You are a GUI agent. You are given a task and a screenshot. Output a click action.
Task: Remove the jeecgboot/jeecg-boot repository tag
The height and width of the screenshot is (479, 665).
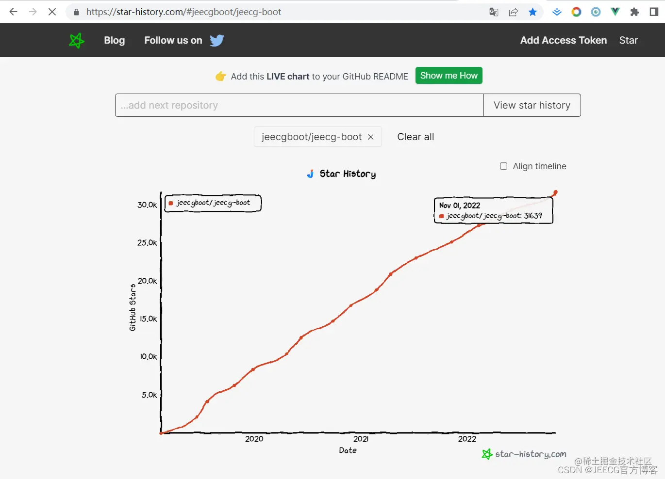point(371,137)
